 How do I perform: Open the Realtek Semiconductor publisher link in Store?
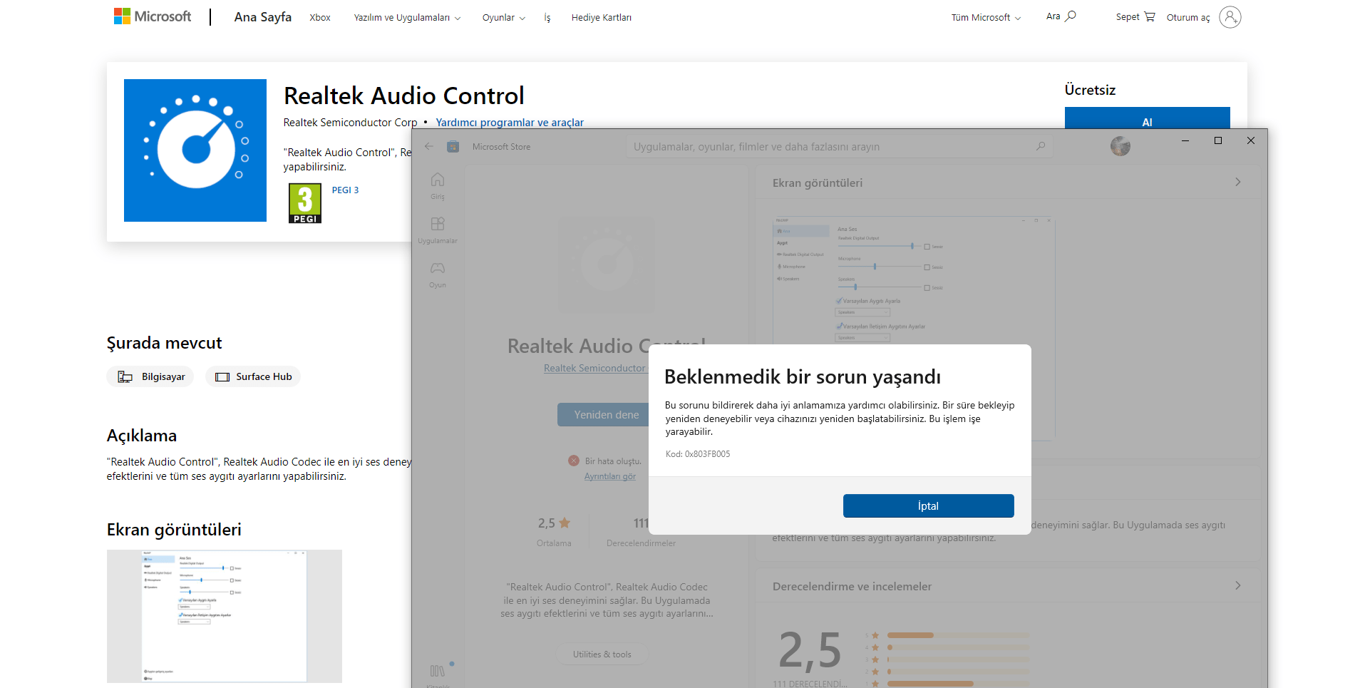pos(595,368)
